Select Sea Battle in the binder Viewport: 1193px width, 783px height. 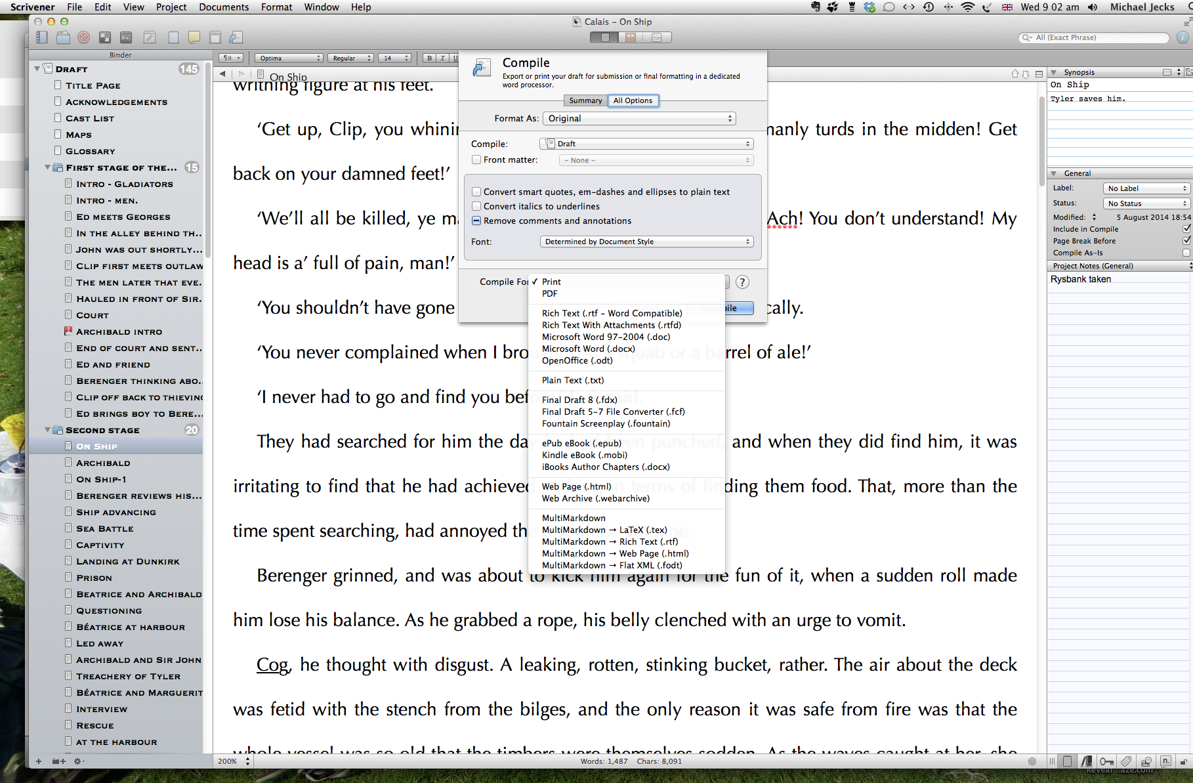point(104,528)
